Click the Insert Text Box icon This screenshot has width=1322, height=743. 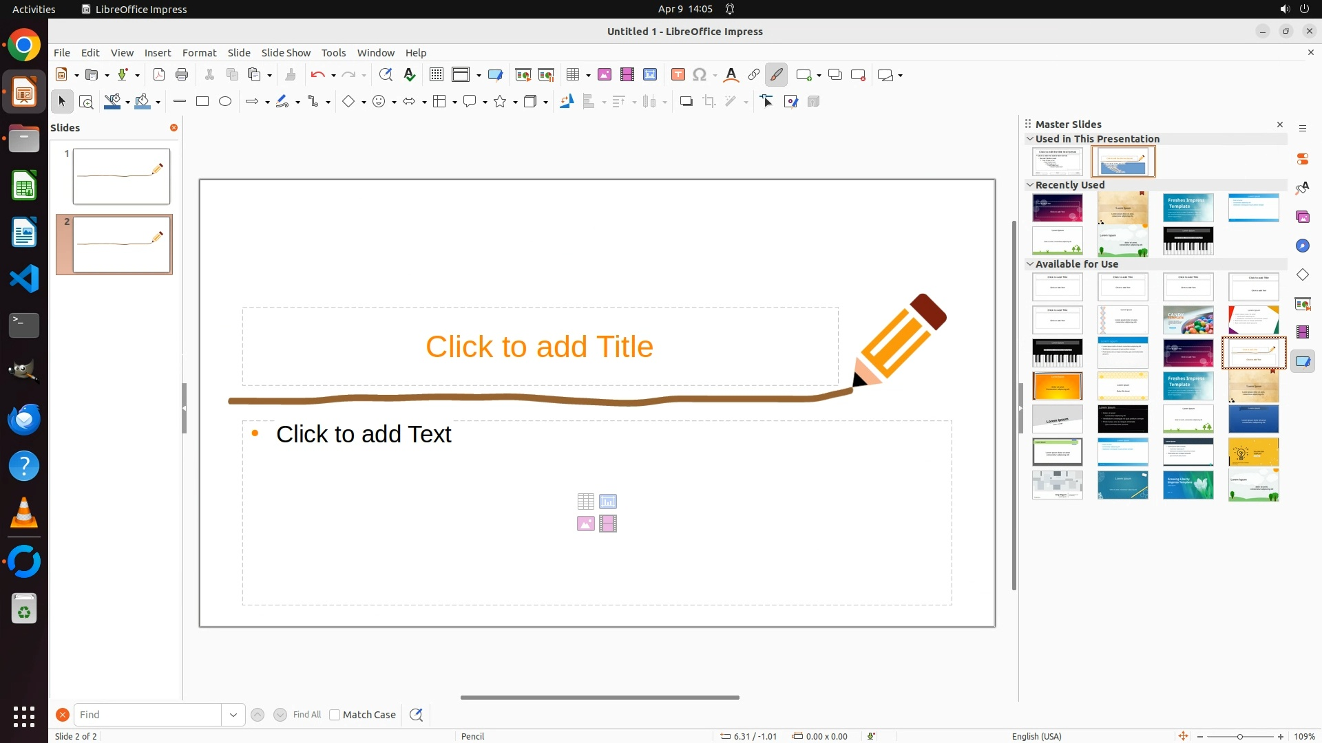(x=678, y=75)
